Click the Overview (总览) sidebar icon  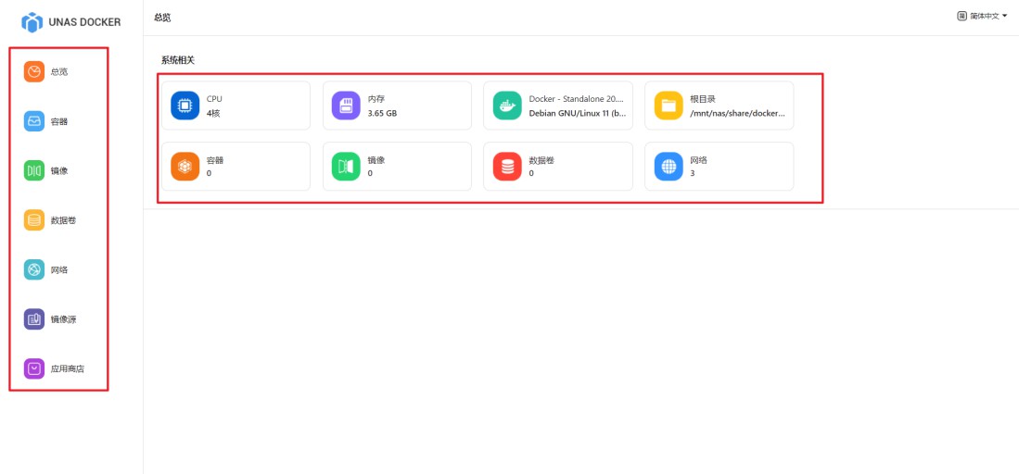pos(34,71)
